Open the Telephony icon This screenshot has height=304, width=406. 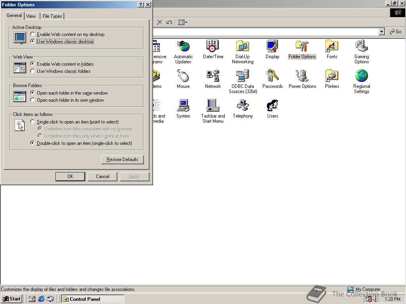(243, 108)
